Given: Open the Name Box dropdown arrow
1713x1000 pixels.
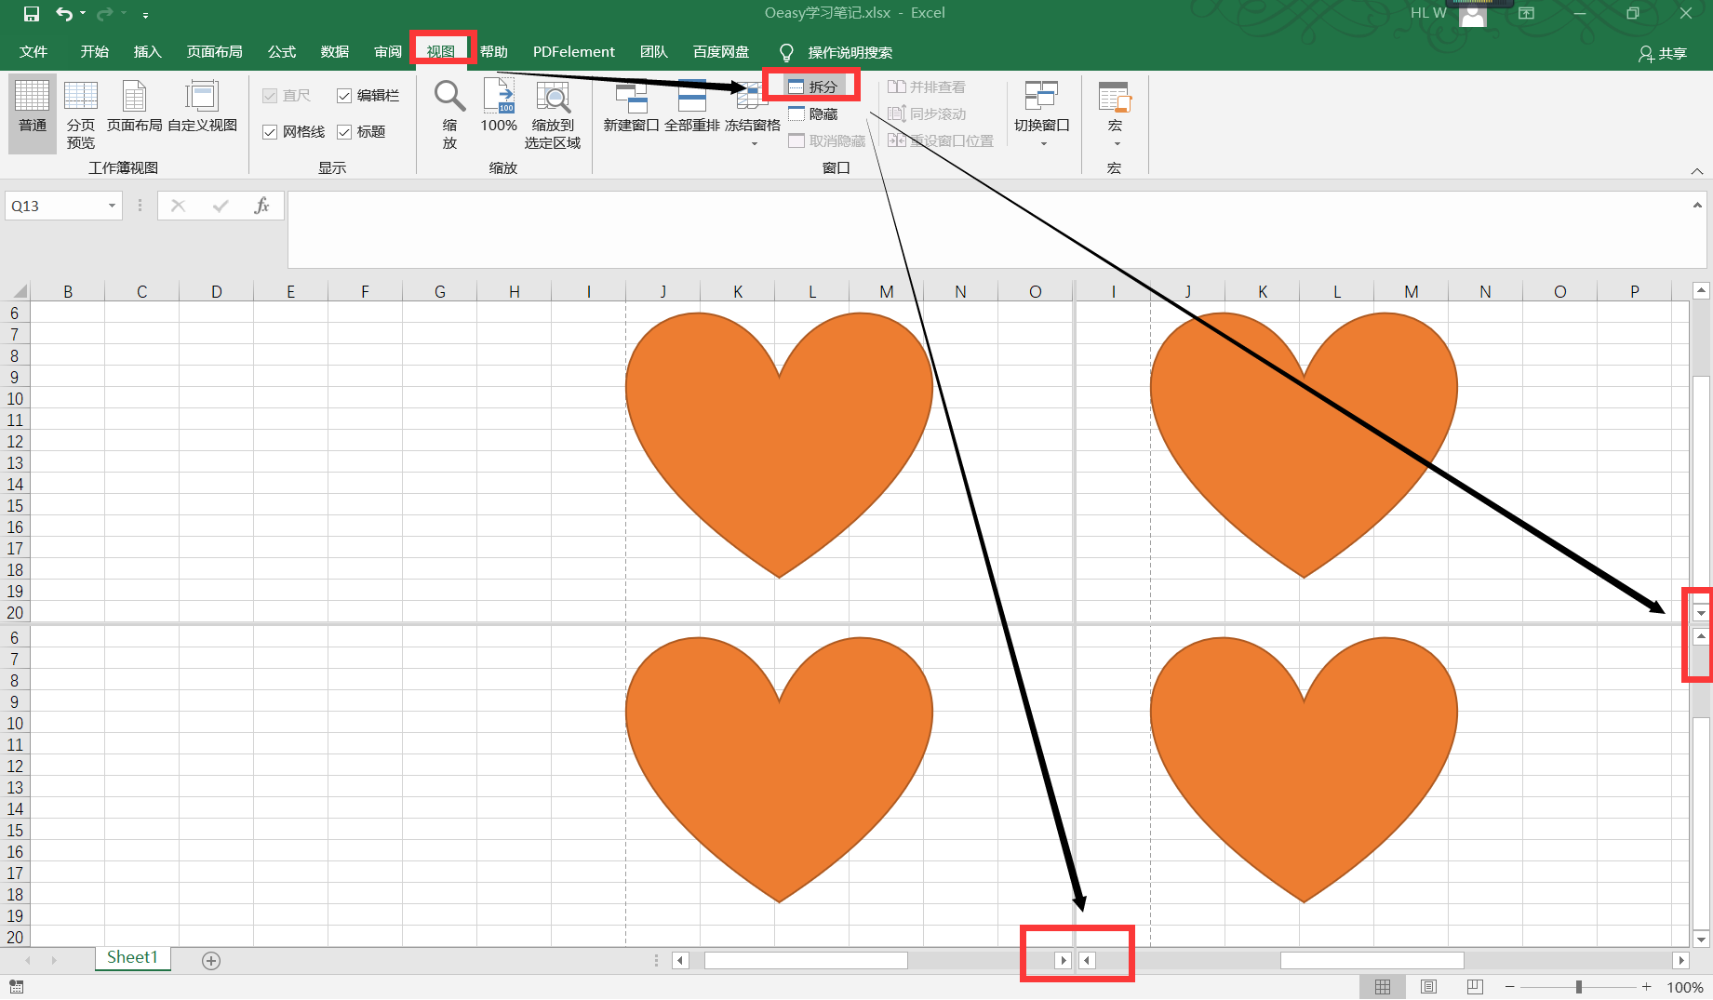Looking at the screenshot, I should click(x=113, y=206).
